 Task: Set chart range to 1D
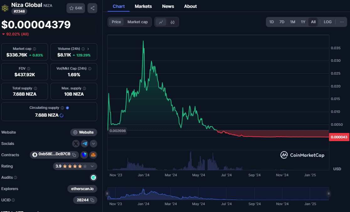(271, 22)
